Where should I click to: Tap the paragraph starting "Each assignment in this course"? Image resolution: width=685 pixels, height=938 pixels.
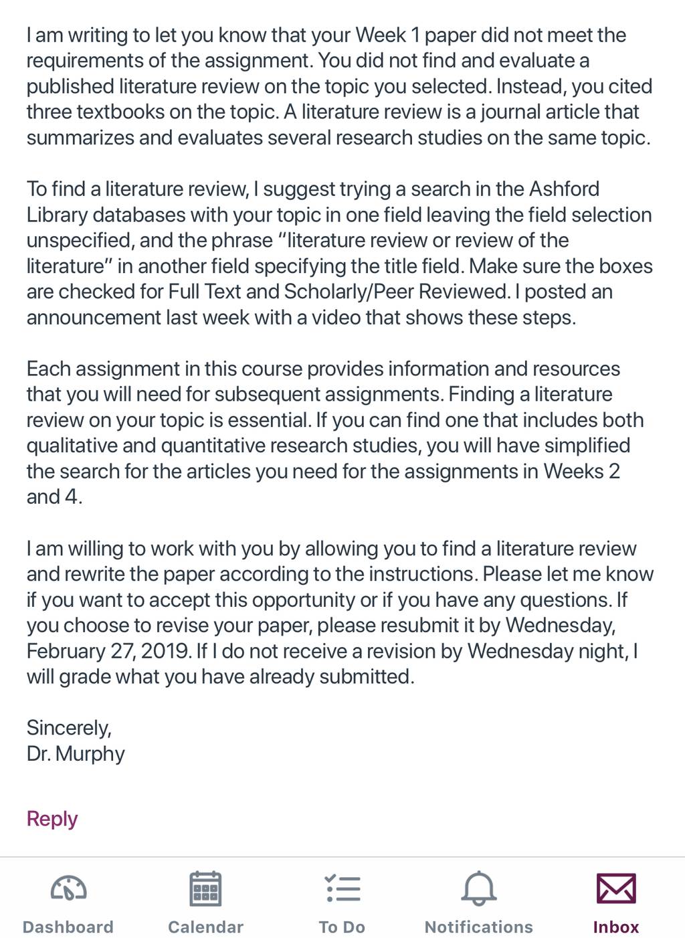click(x=335, y=433)
